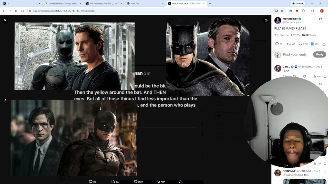Focus the URL address bar

pyautogui.click(x=151, y=11)
